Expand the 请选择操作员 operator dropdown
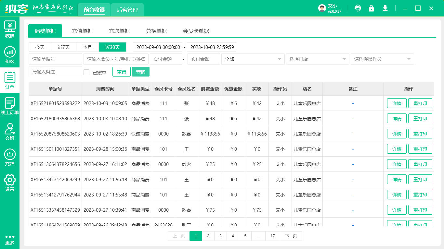 (382, 59)
